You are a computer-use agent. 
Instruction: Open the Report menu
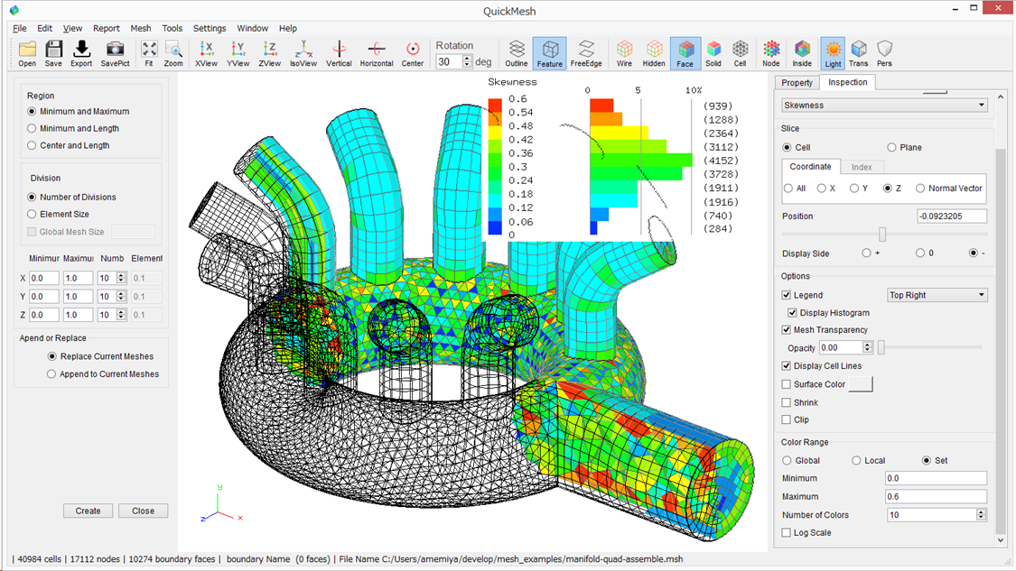click(107, 29)
